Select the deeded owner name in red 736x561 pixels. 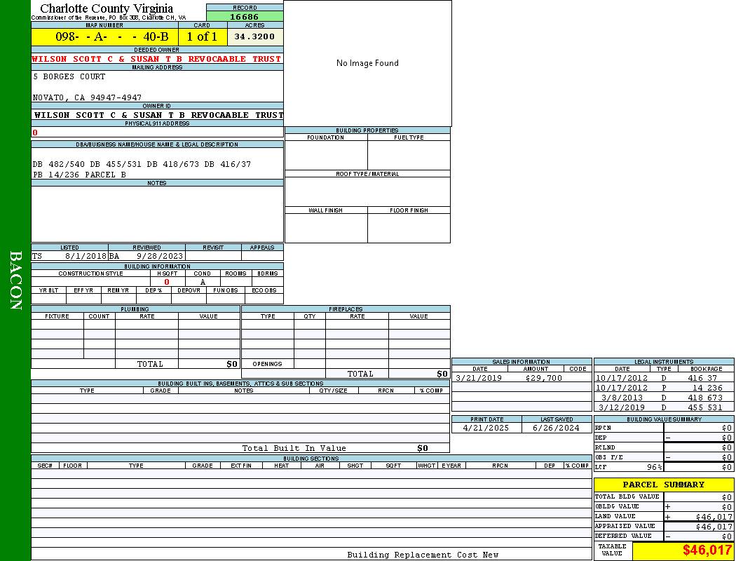pos(156,59)
